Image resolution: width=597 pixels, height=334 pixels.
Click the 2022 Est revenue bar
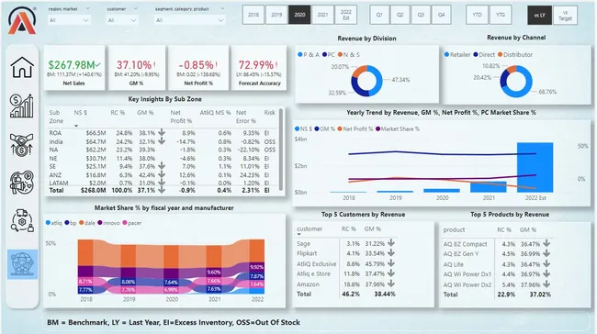click(535, 167)
